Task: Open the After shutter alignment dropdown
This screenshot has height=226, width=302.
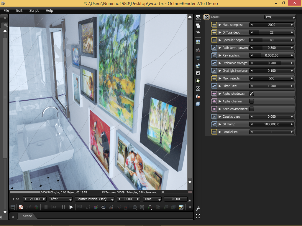Action: tap(61, 199)
